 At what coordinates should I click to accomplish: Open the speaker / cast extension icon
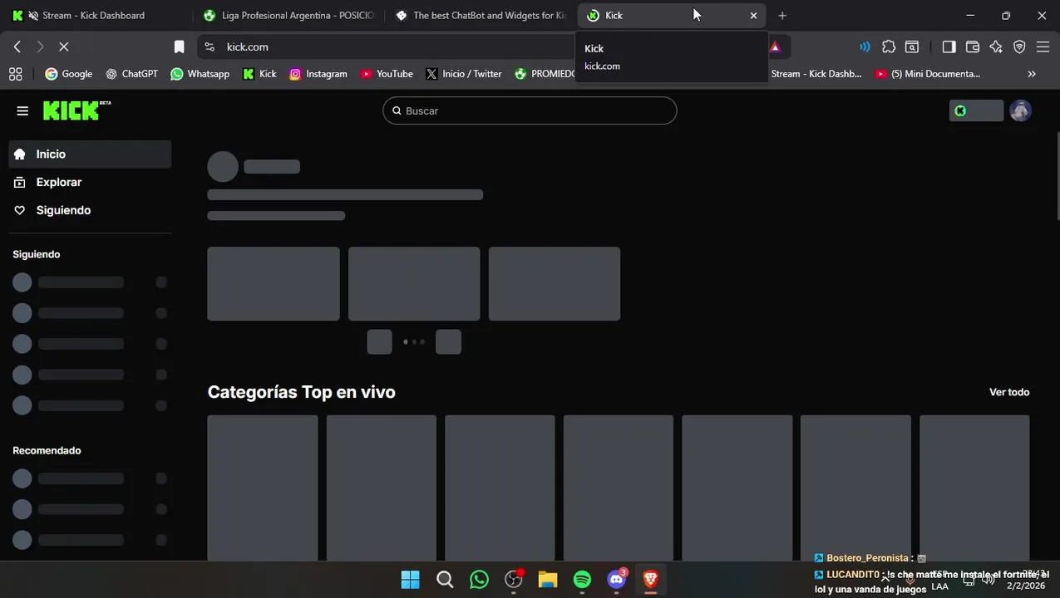click(865, 47)
